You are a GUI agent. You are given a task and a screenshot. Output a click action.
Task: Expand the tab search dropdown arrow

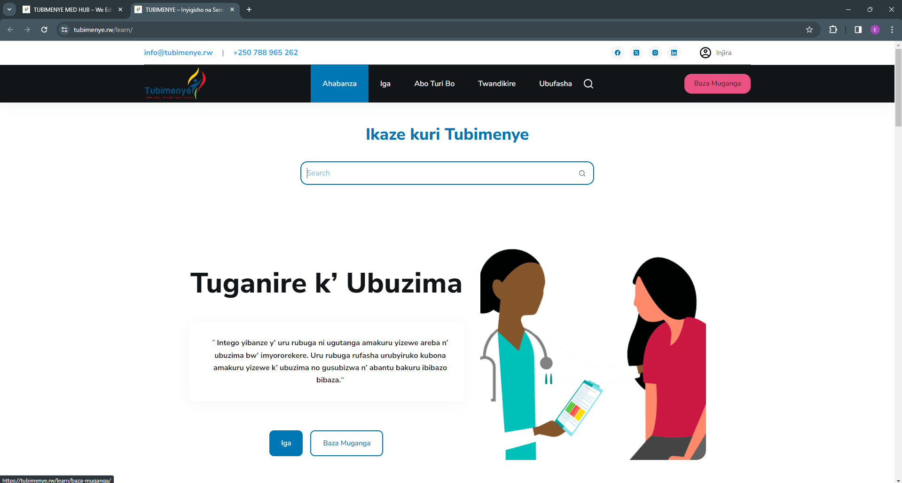pyautogui.click(x=9, y=9)
